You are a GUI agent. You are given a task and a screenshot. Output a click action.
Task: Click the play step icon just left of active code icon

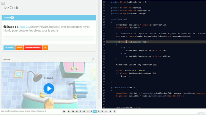91,111
